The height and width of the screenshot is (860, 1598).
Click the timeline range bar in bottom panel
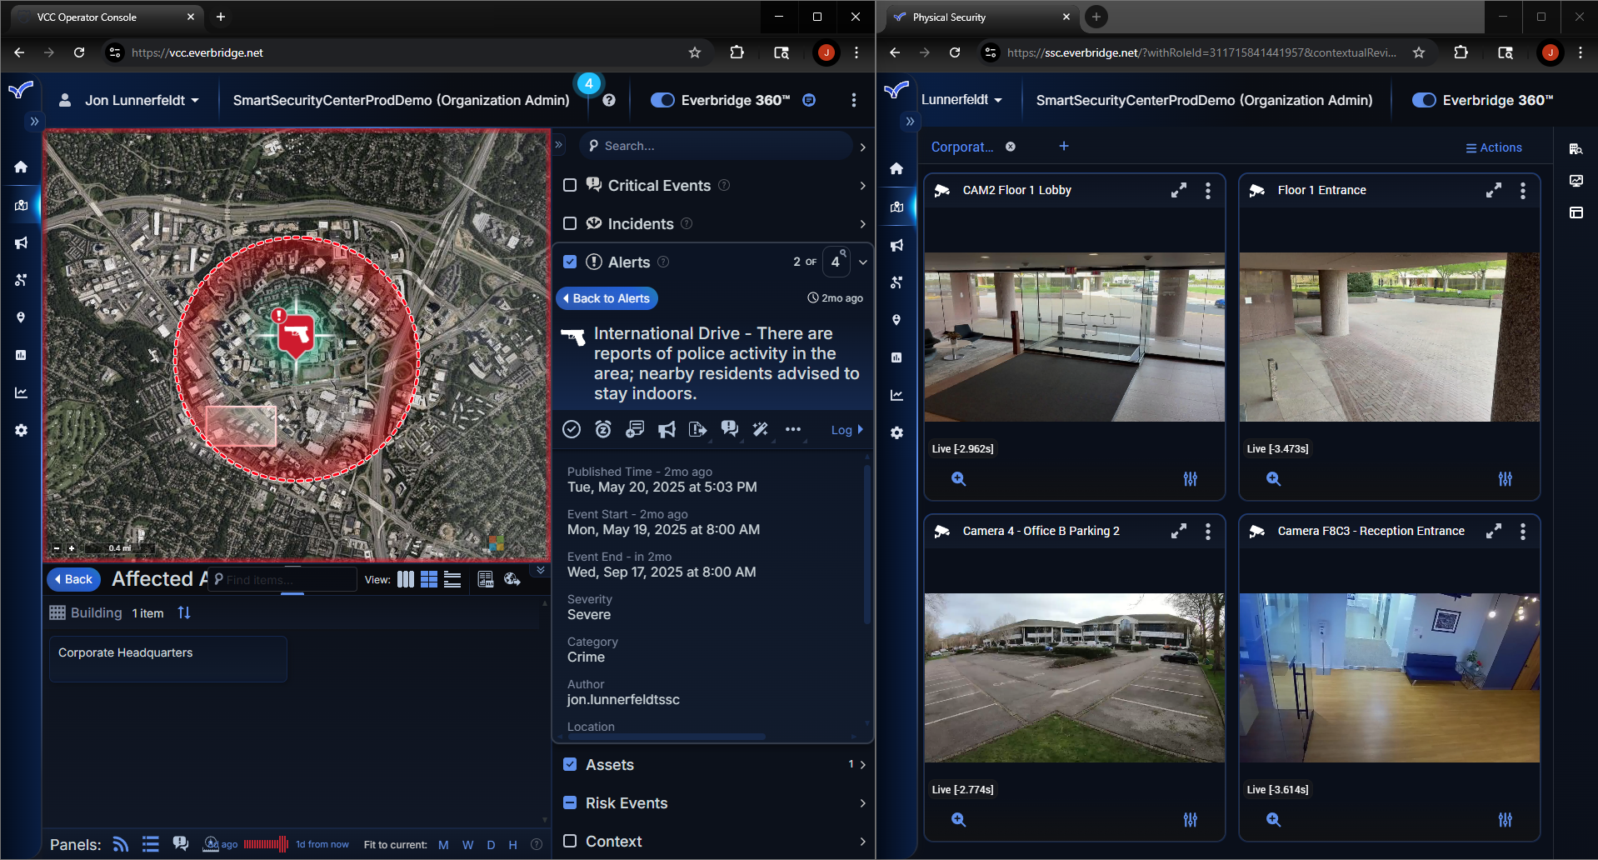click(265, 844)
